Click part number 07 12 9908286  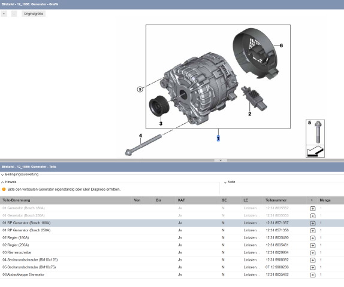pyautogui.click(x=277, y=267)
